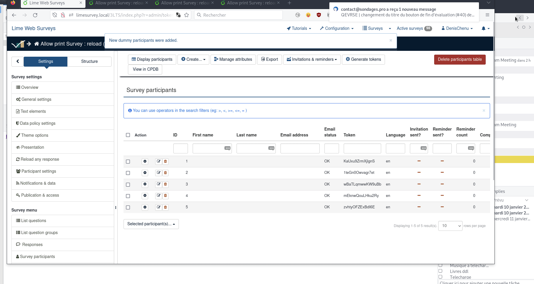Image resolution: width=534 pixels, height=284 pixels.
Task: Click the delete trash icon for participant 3
Action: click(165, 184)
